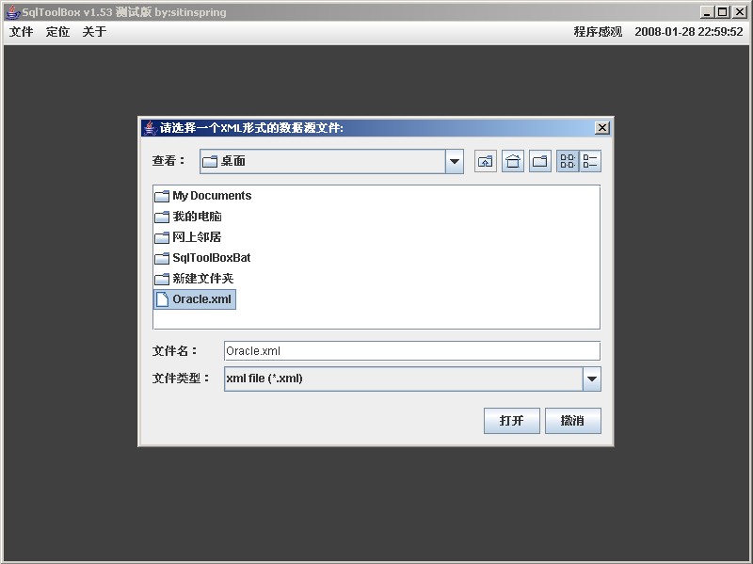Screen dimensions: 753x564
Task: Open the 程序感观 menu
Action: 598,32
